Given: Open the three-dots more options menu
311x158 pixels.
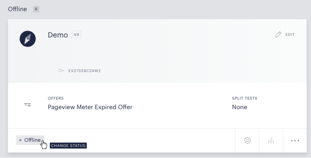Looking at the screenshot, I should pos(295,141).
